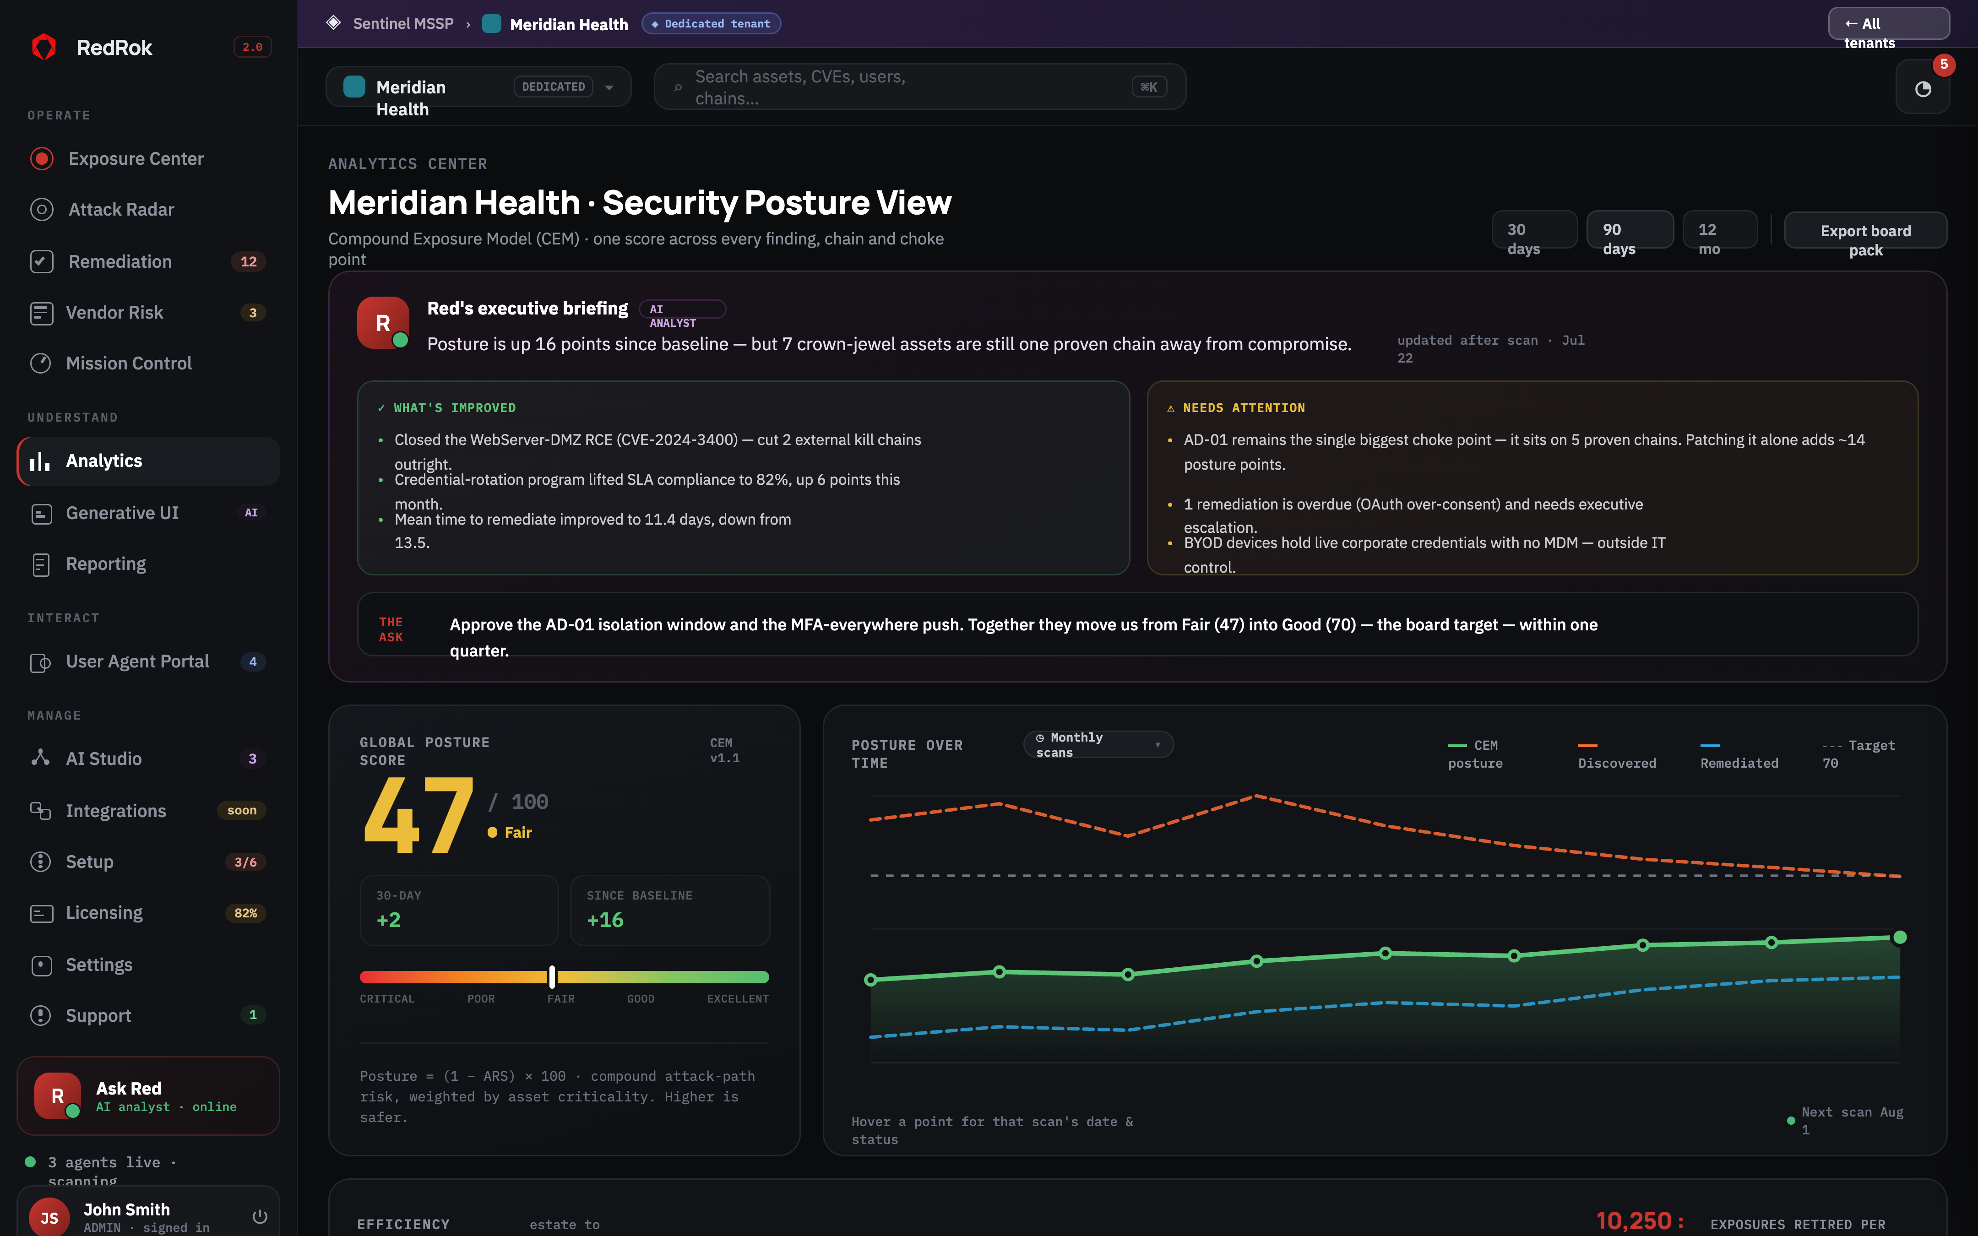
Task: Open the User Agent Portal
Action: (x=148, y=662)
